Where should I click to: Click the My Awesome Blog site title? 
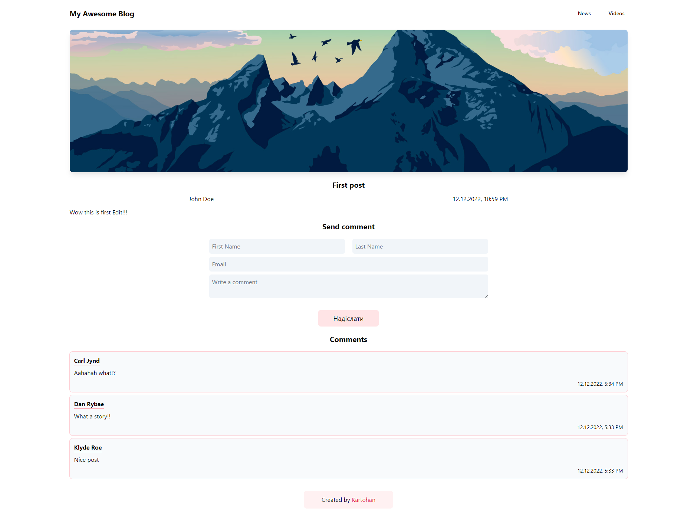coord(102,14)
